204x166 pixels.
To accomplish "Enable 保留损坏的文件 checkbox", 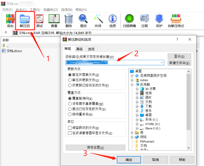I will coord(70,128).
